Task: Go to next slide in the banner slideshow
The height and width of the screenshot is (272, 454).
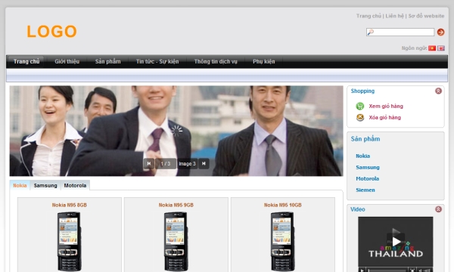Action: tap(204, 164)
